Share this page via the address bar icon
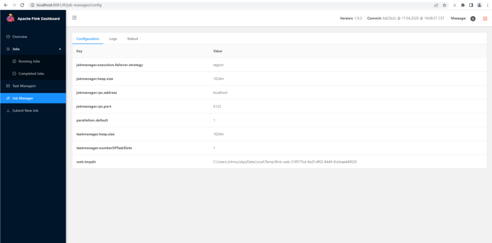 click(x=436, y=5)
